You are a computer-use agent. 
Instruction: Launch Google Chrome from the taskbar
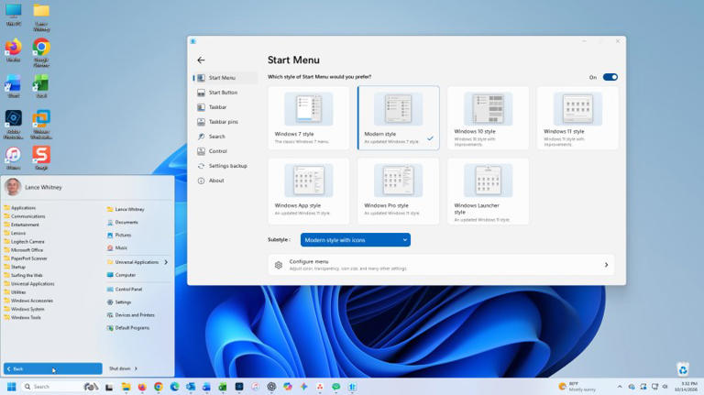(159, 387)
